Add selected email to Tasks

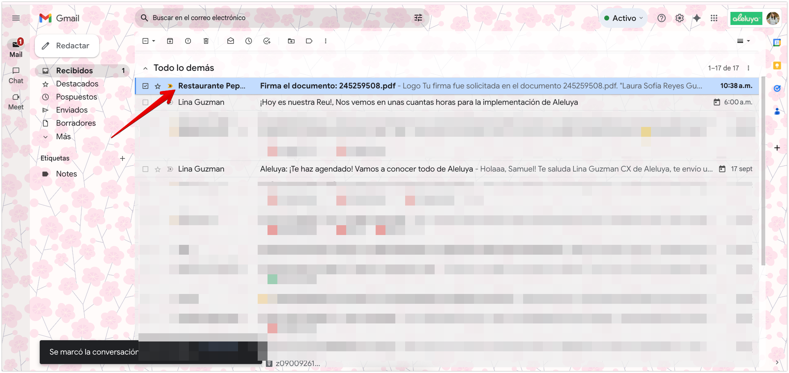267,41
